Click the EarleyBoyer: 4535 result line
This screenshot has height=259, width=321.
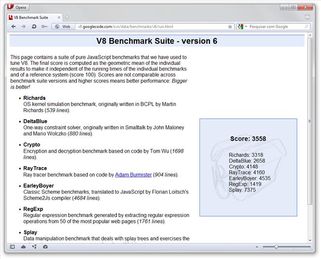pos(250,178)
